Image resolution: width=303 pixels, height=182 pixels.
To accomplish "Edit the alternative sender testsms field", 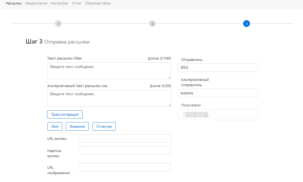I will pos(218,93).
